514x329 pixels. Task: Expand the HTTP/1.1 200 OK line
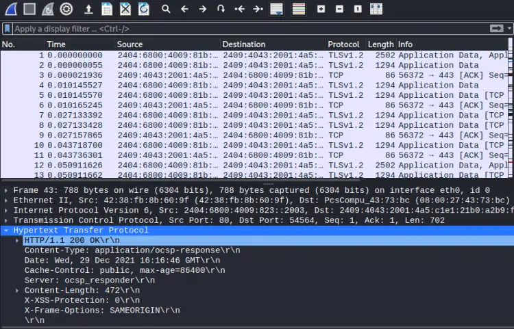(x=17, y=240)
